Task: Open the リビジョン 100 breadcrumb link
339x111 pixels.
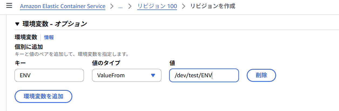Action: pyautogui.click(x=157, y=6)
